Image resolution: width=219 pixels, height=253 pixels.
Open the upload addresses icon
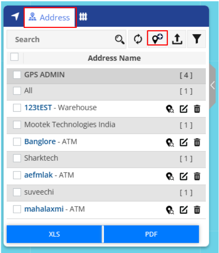pyautogui.click(x=177, y=39)
